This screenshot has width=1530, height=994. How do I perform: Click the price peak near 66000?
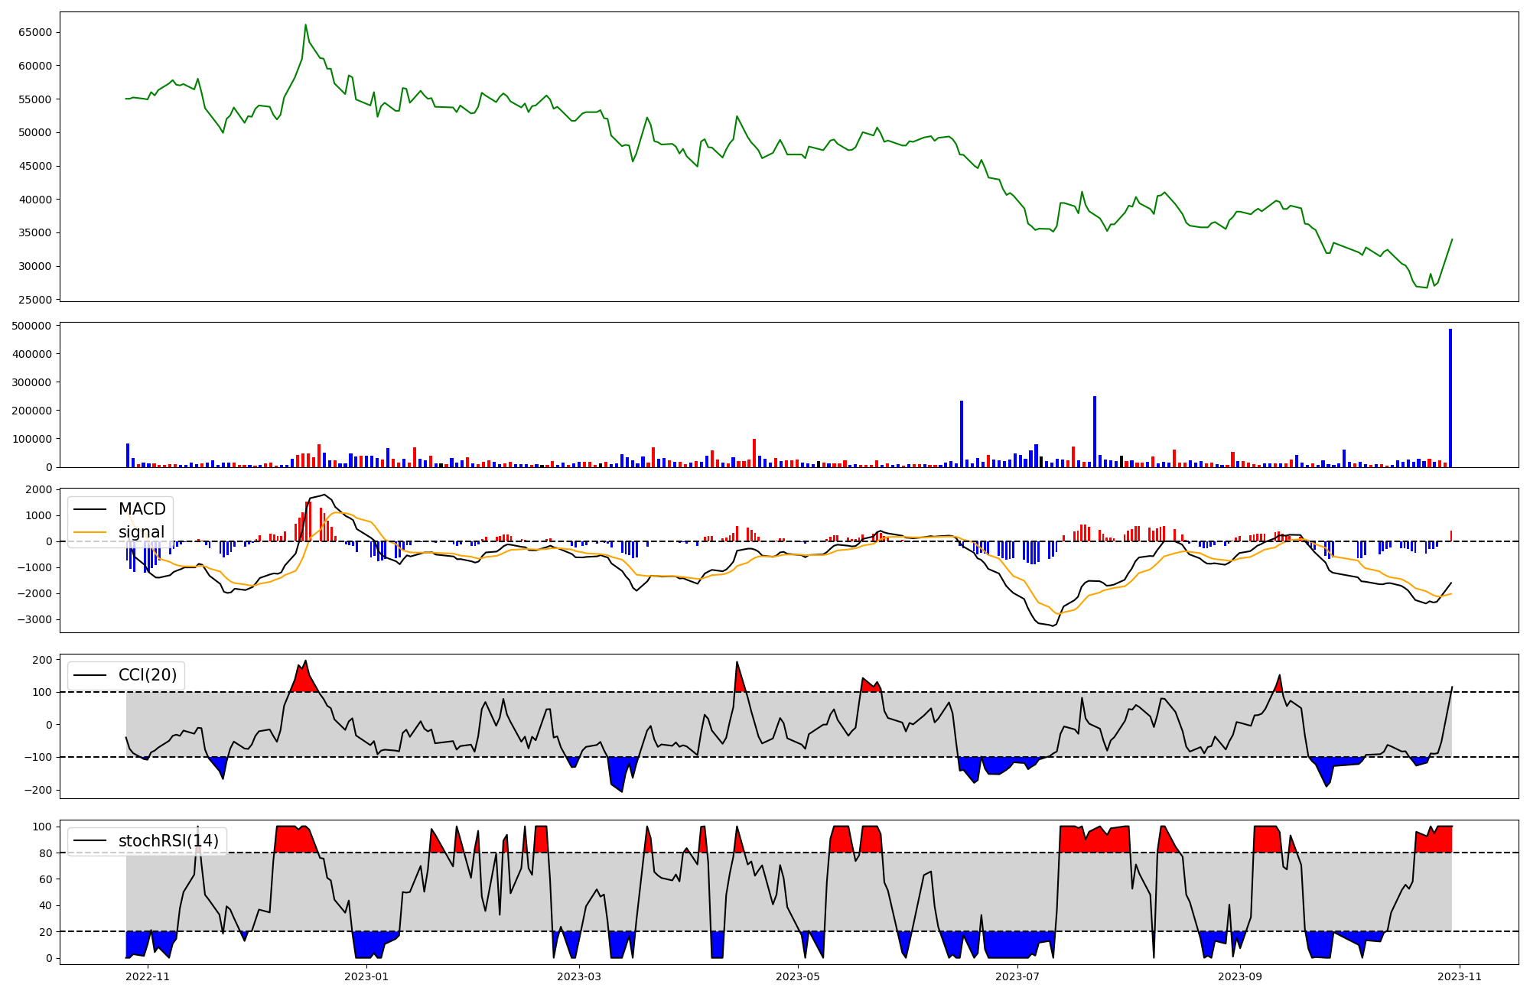tap(305, 25)
